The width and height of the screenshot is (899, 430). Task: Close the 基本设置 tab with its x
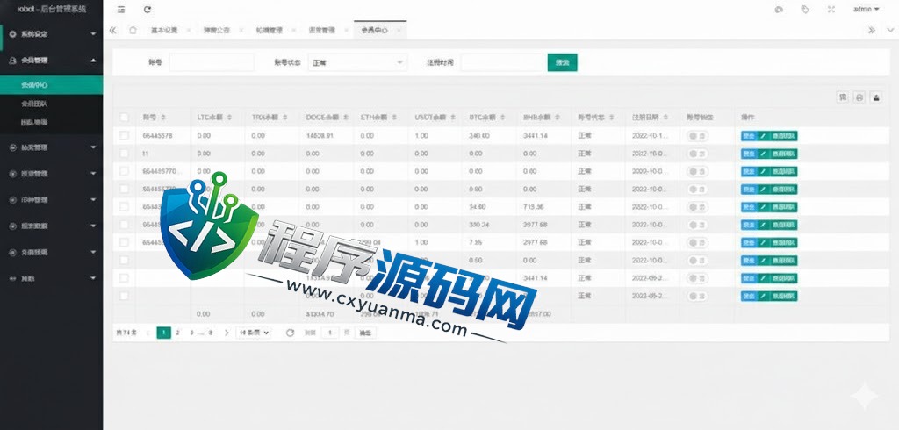click(189, 31)
